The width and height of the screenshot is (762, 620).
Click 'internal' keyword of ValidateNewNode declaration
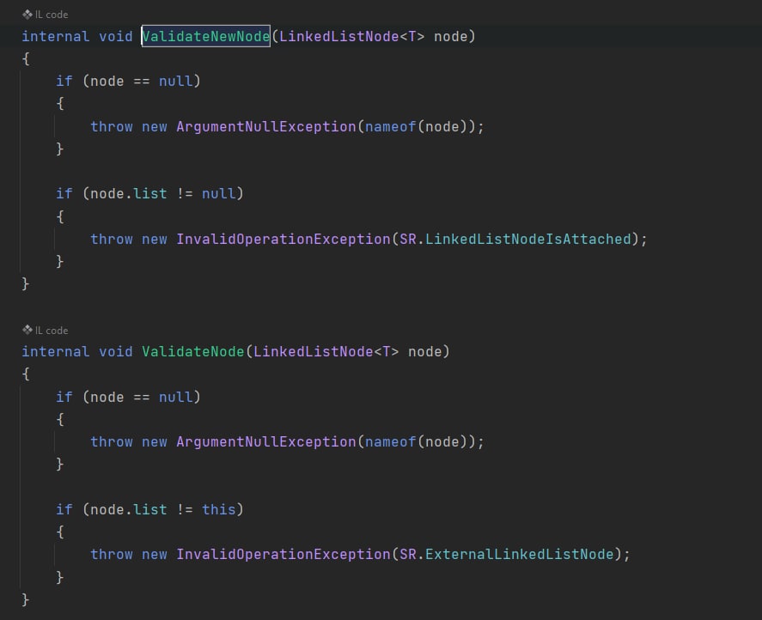(56, 36)
